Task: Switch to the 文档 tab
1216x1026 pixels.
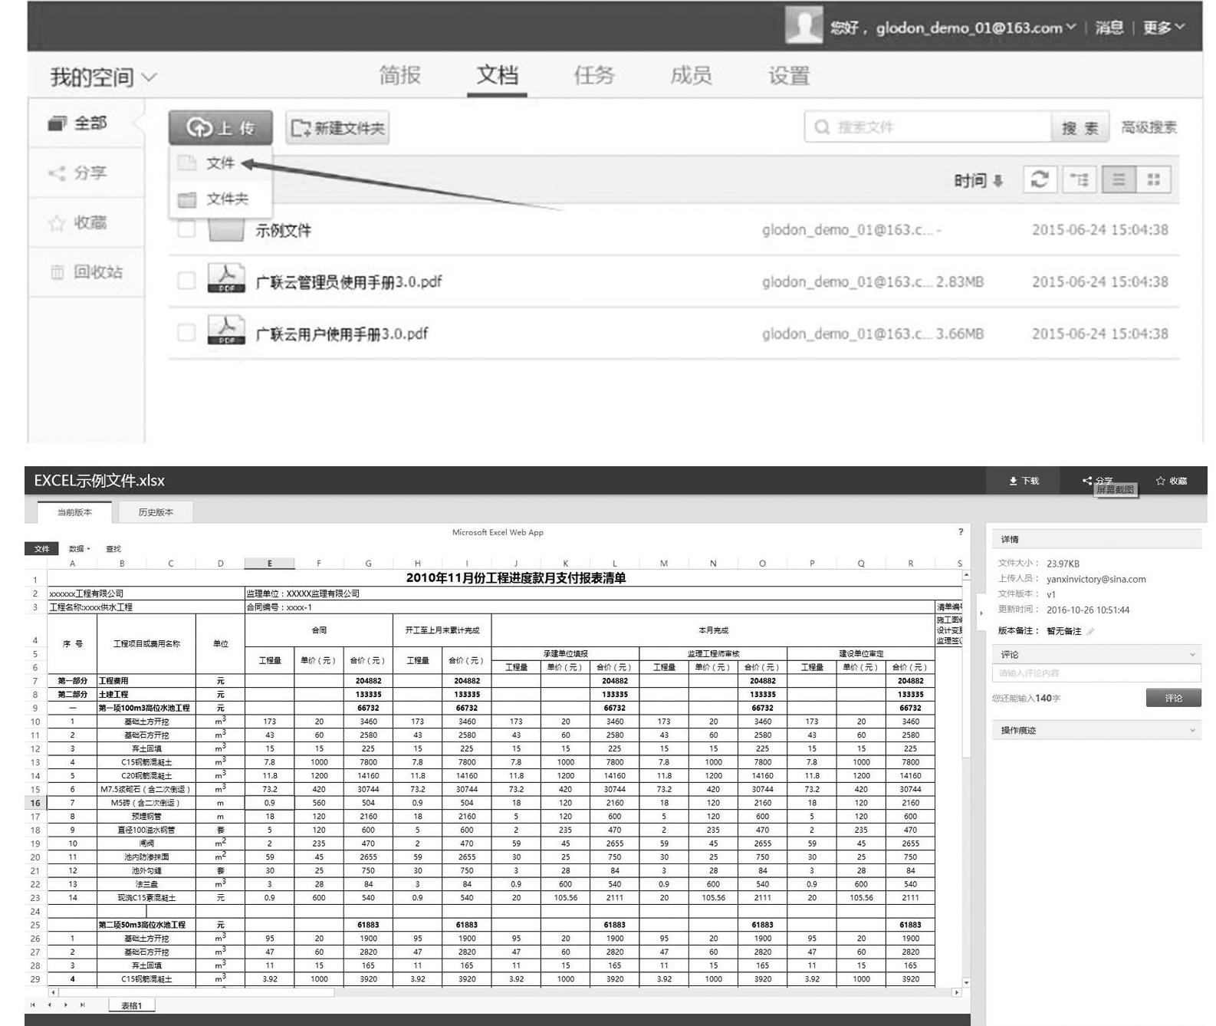Action: point(497,75)
